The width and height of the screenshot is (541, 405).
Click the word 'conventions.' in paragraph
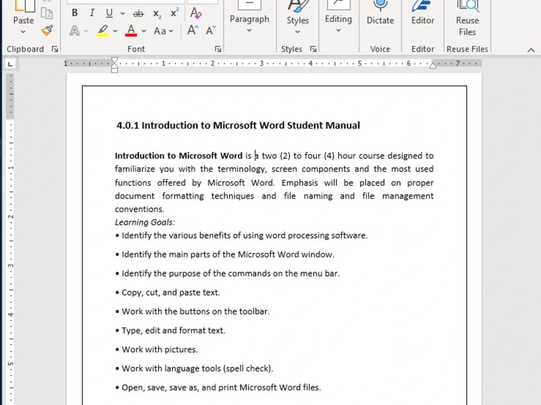[x=140, y=209]
